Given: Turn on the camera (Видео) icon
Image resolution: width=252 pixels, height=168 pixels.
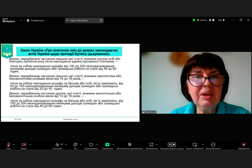Looking at the screenshot, I should tap(24, 145).
